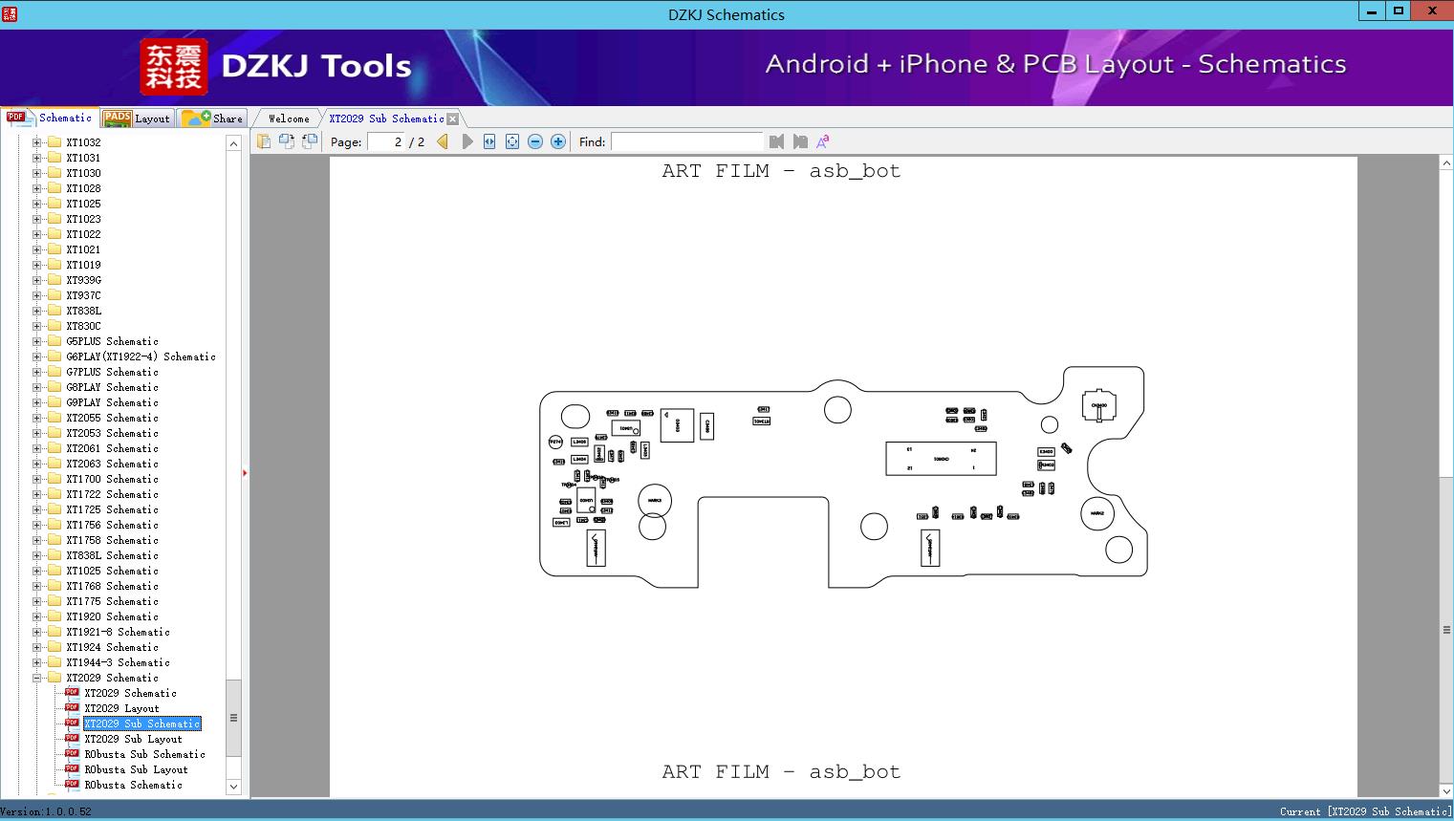
Task: Select XT838L folder in the tree
Action: (83, 311)
